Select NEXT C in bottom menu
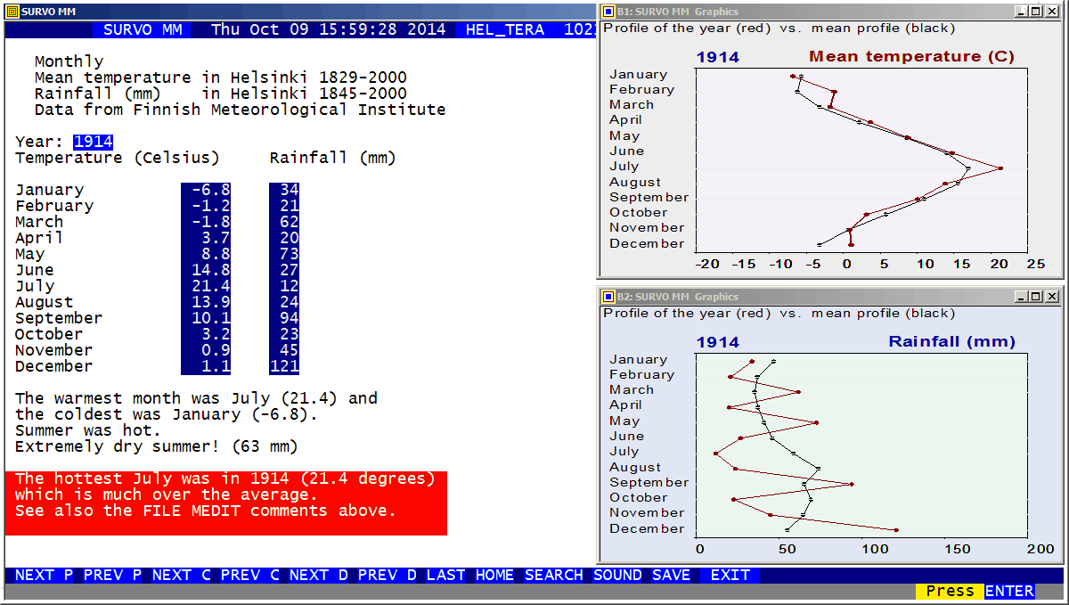 (181, 576)
